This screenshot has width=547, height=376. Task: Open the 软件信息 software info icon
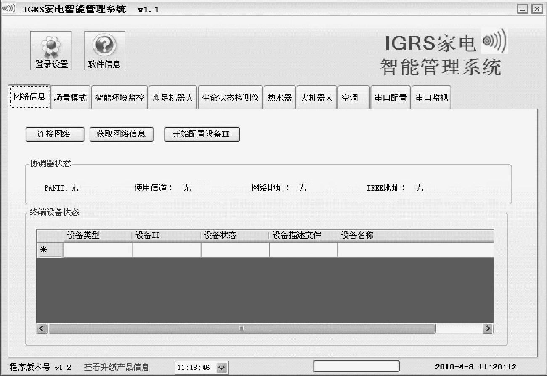point(104,51)
